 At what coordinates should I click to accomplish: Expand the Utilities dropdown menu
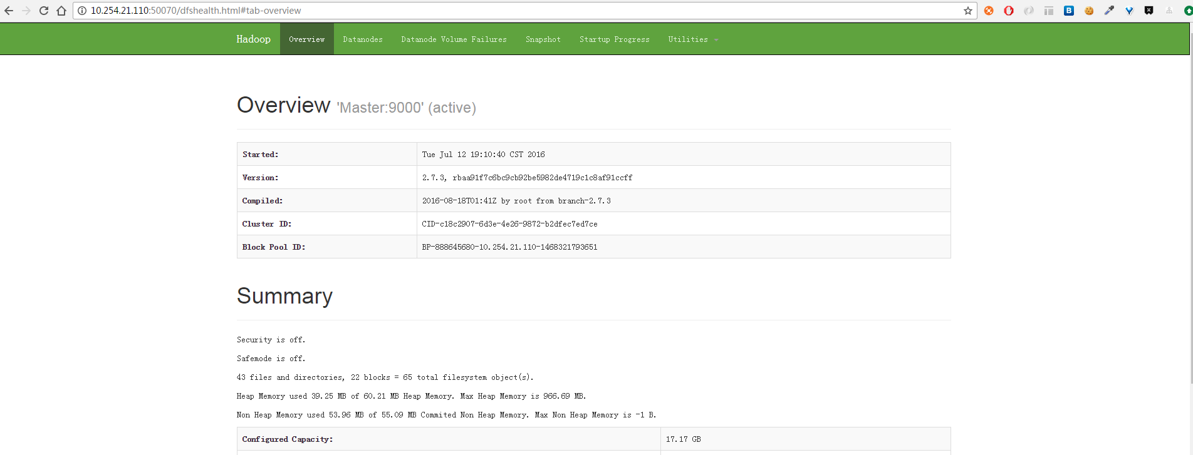coord(693,39)
